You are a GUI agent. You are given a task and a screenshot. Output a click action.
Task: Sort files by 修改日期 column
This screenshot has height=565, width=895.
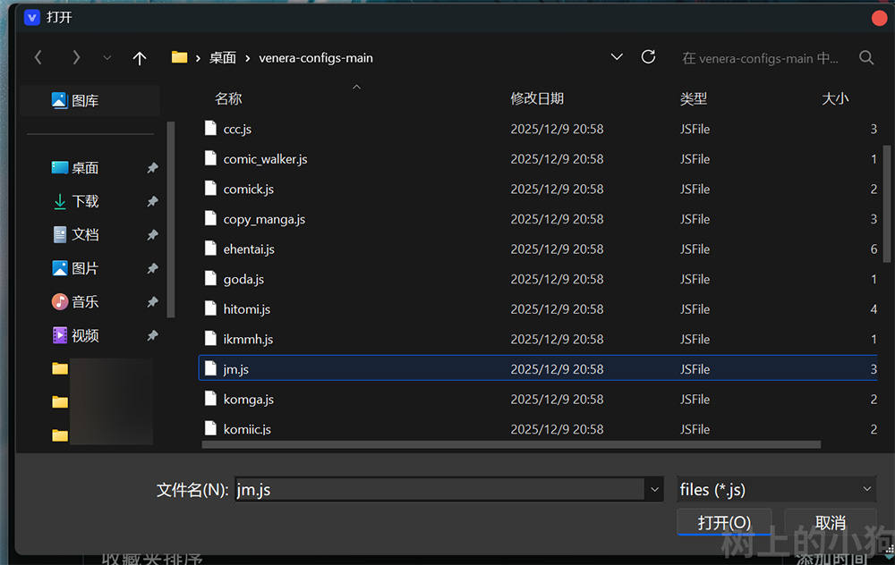tap(537, 98)
